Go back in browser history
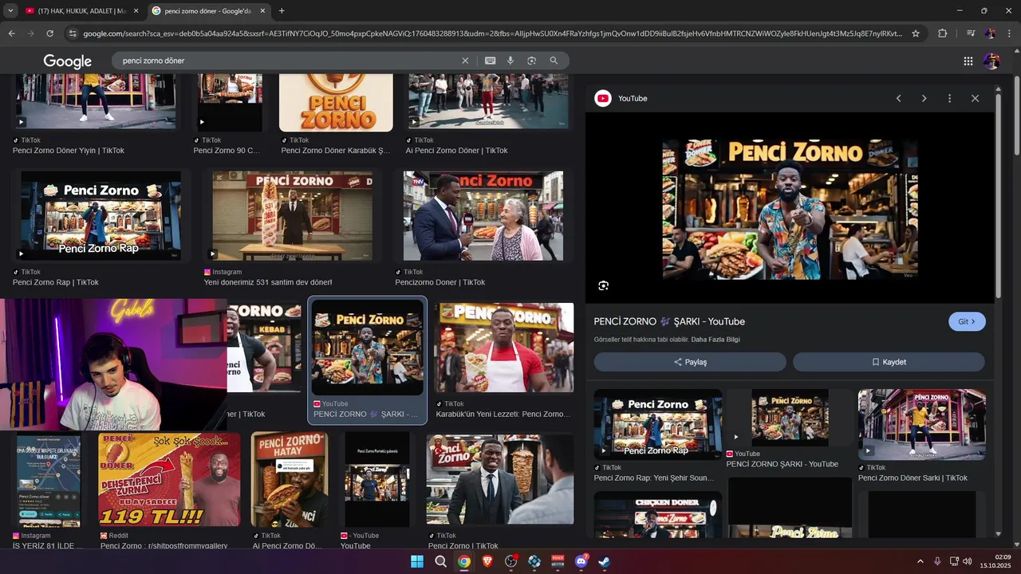This screenshot has height=574, width=1021. click(11, 33)
